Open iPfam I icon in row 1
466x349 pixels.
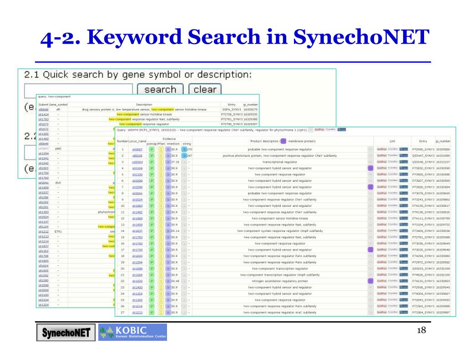161,150
